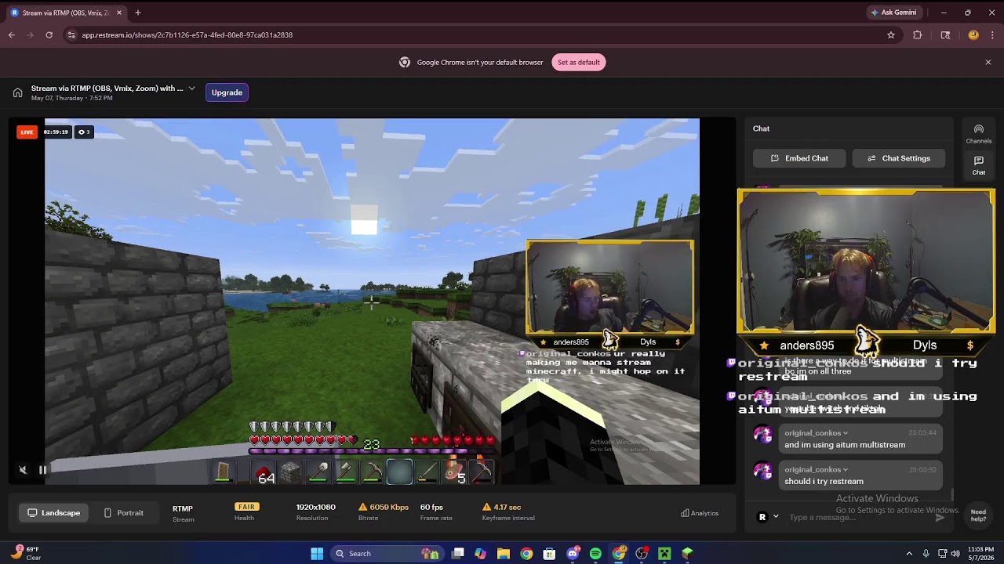Select Portrait orientation

[123, 513]
